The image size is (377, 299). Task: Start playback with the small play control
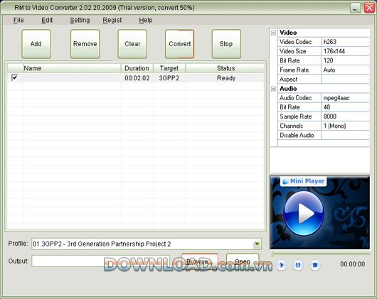(x=281, y=265)
